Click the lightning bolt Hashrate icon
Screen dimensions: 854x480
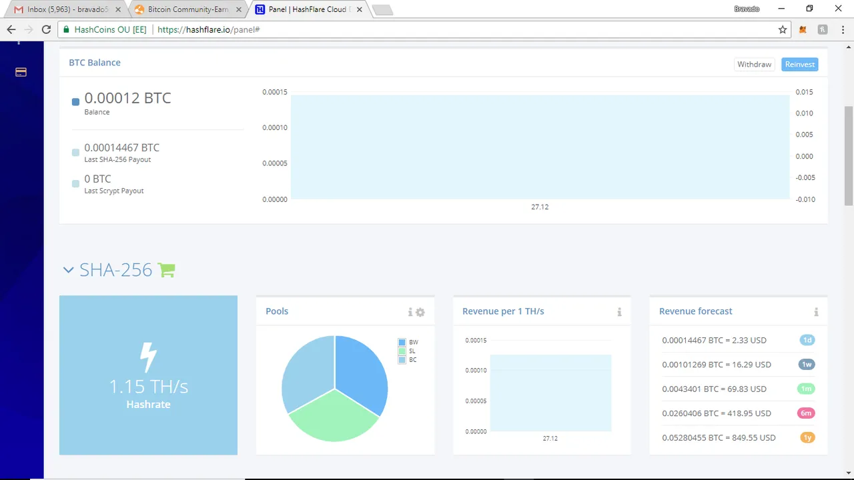148,357
